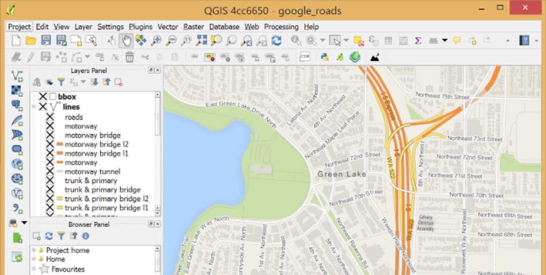Expand the Project home browser node
Viewport: 546px width, 275px height.
tap(34, 250)
